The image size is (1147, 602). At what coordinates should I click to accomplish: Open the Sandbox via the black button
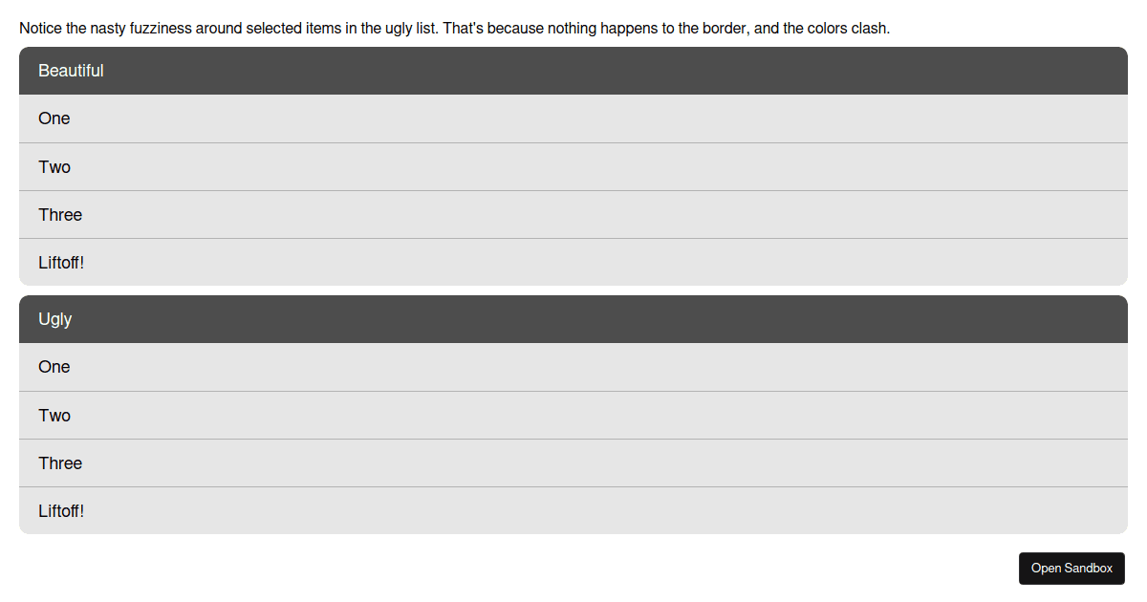pos(1071,568)
